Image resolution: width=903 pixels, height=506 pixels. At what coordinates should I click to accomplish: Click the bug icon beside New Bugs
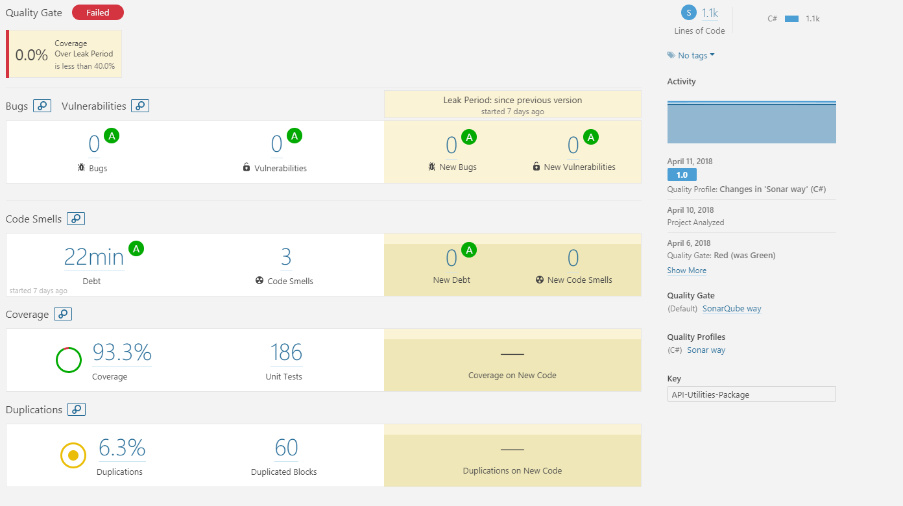pyautogui.click(x=431, y=167)
